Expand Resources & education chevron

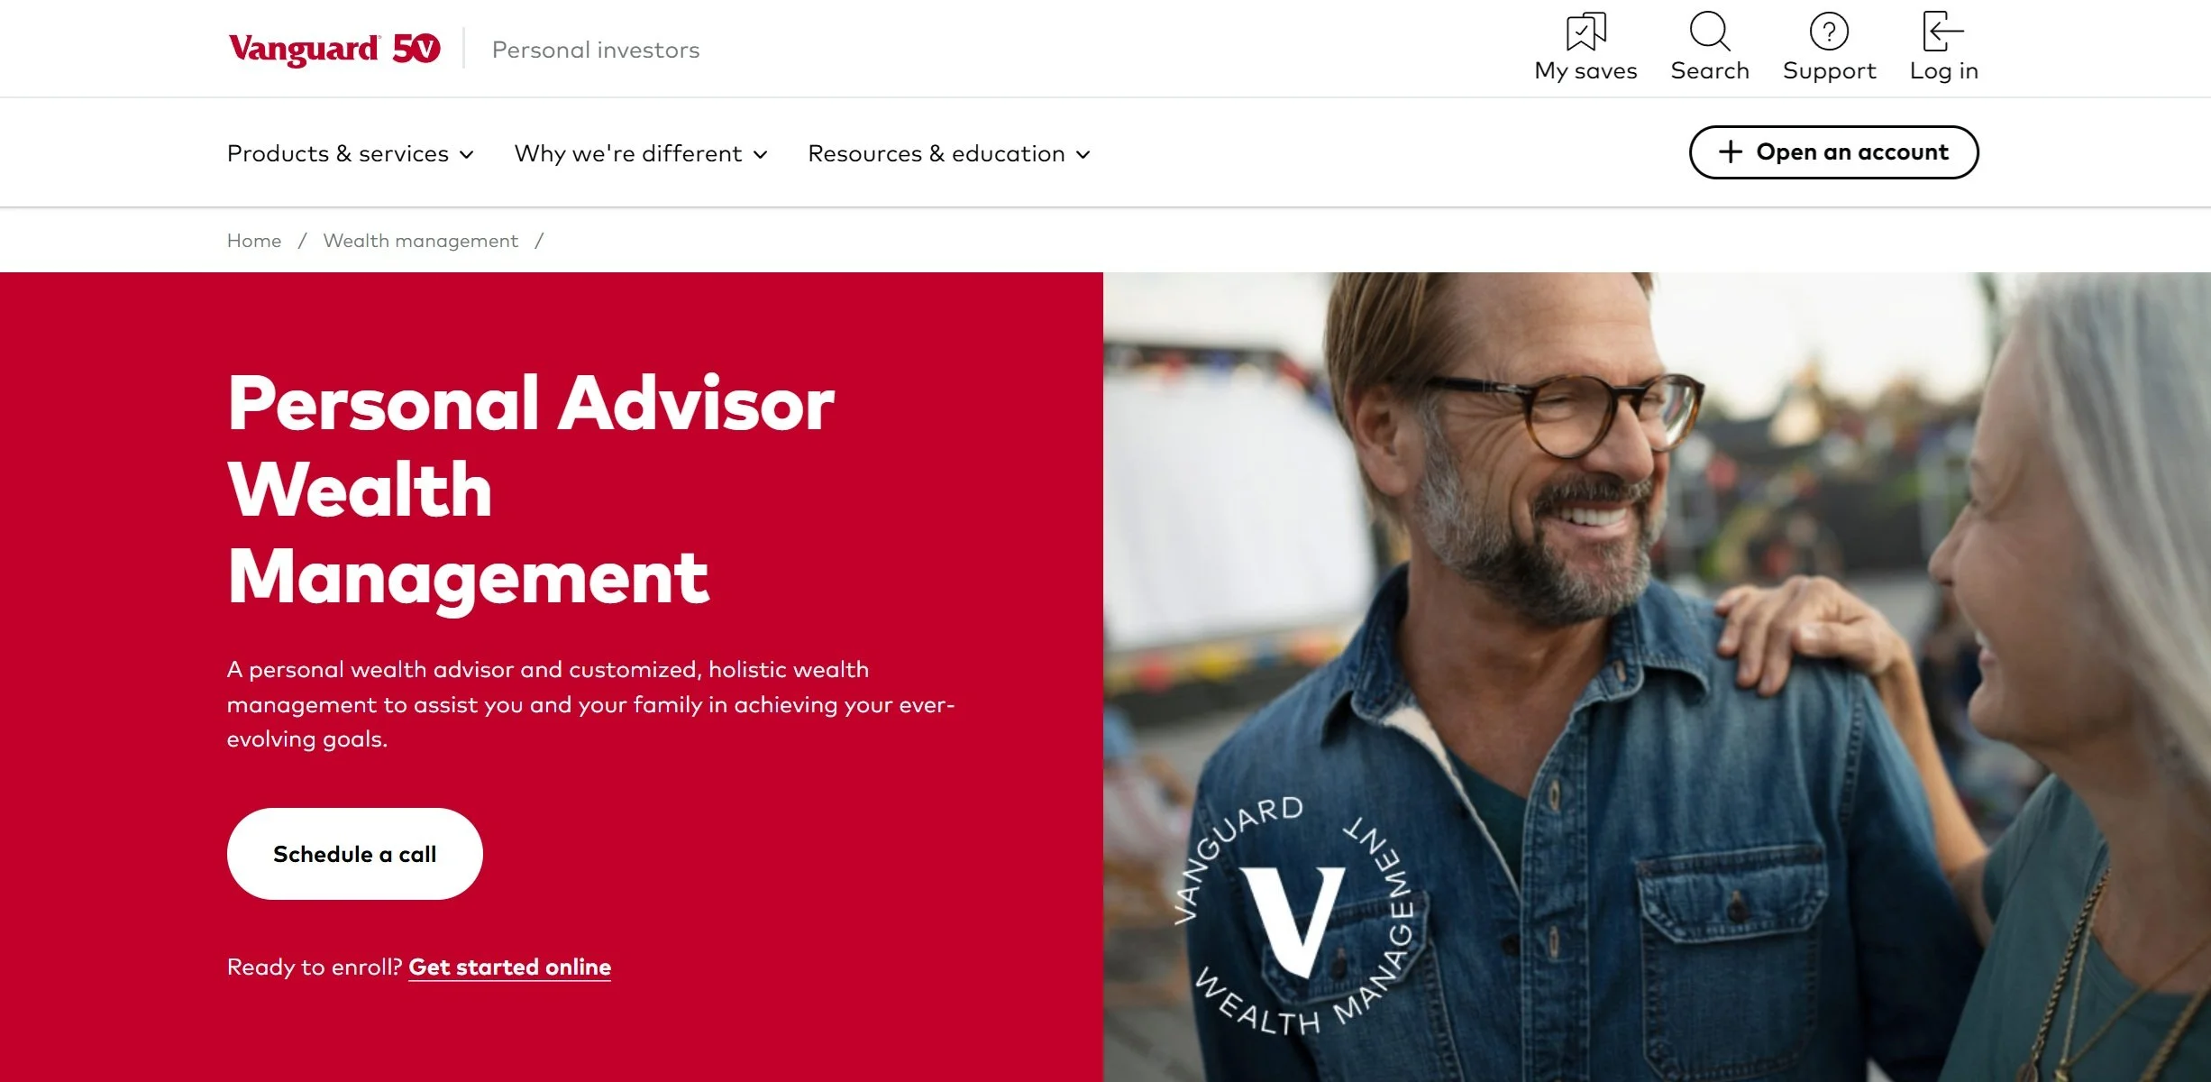[x=1083, y=154]
